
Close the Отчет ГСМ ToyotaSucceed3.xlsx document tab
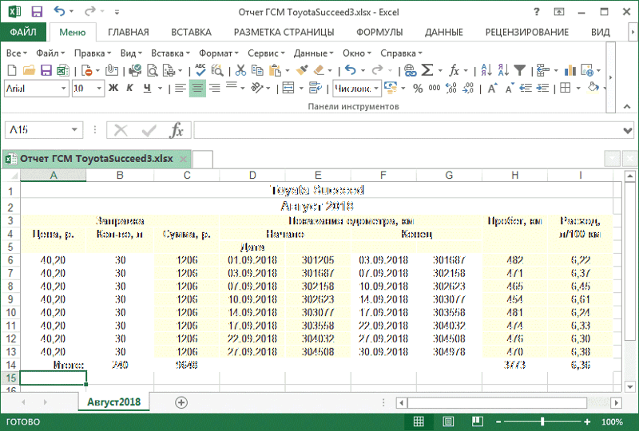click(184, 159)
